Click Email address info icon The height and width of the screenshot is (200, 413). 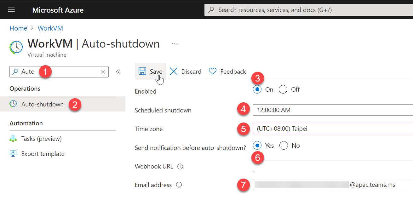179,185
